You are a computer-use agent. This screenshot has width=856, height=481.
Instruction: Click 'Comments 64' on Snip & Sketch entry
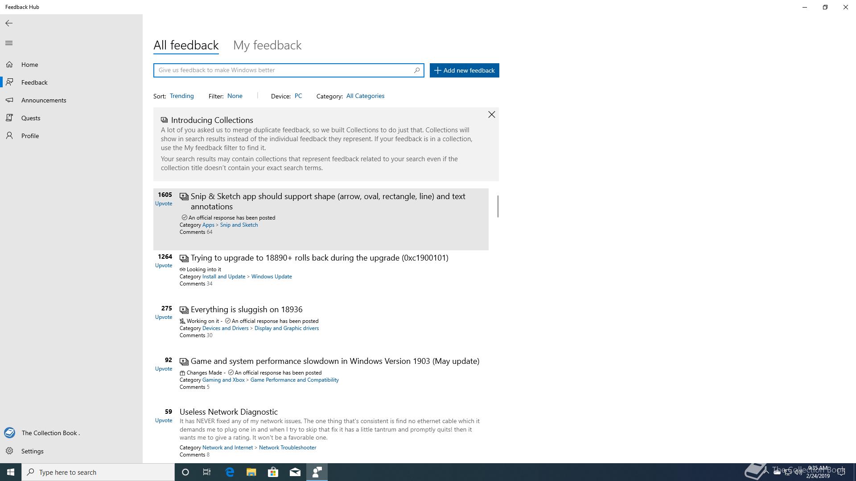pos(196,232)
